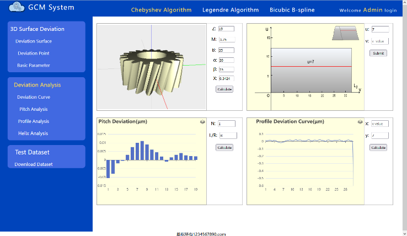The width and height of the screenshot is (407, 236).
Task: Click the Download Dataset link
Action: click(x=34, y=164)
